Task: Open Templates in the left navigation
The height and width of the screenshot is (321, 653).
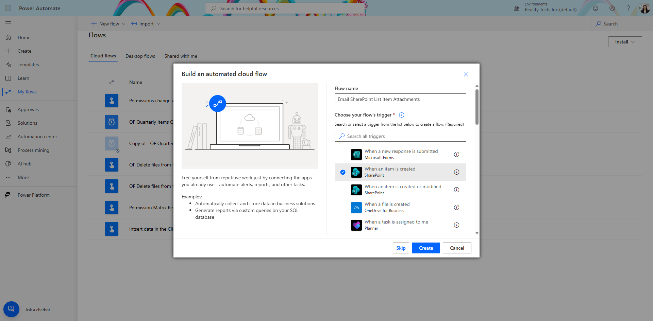Action: coord(28,65)
